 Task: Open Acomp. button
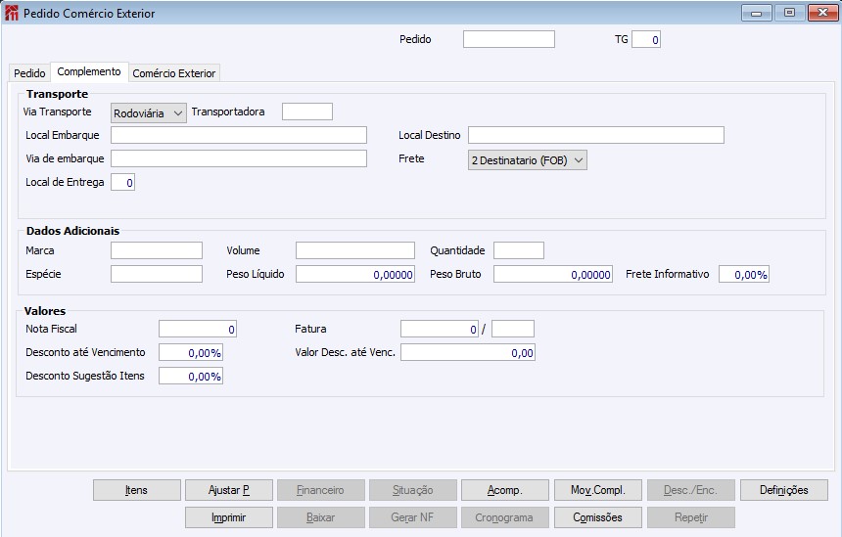[505, 490]
